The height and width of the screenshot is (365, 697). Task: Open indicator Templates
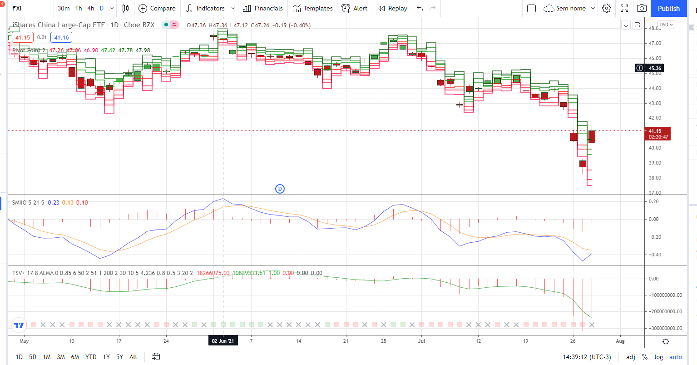tap(313, 8)
